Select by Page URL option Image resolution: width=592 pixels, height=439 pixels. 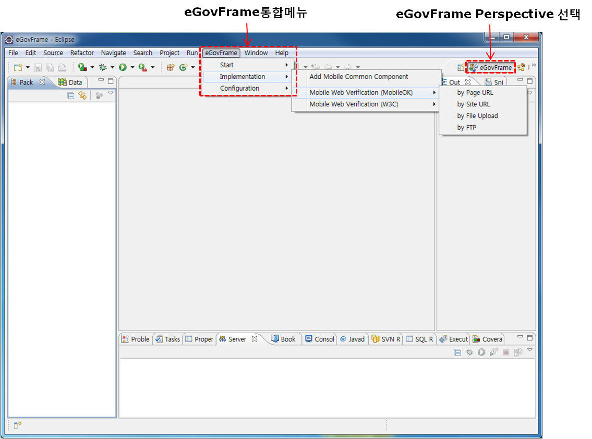tap(475, 93)
